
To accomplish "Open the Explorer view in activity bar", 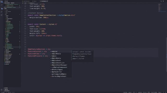I will 2,2.
